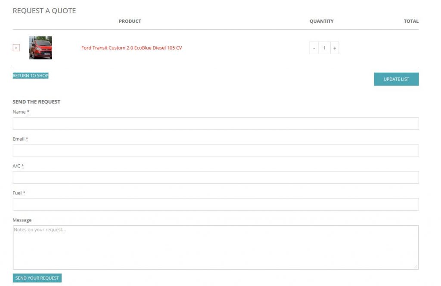The image size is (441, 286).
Task: Click into the Message notes textarea
Action: pos(216,247)
